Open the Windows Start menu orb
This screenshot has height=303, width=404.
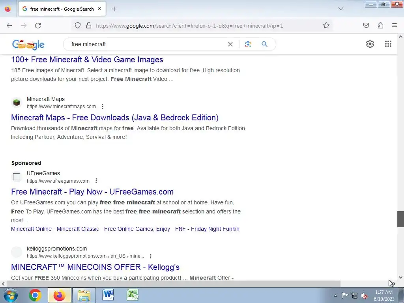(10, 295)
